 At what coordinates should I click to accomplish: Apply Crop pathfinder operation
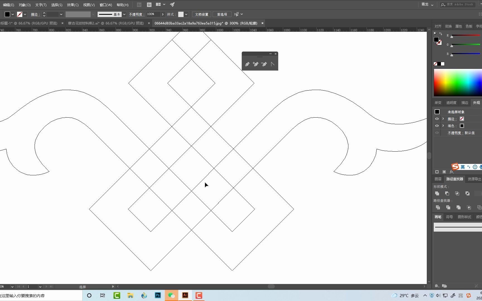coord(469,207)
